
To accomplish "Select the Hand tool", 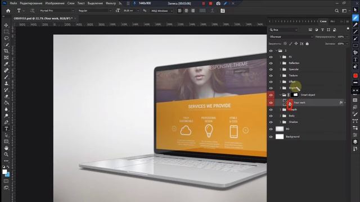I will (x=6, y=148).
